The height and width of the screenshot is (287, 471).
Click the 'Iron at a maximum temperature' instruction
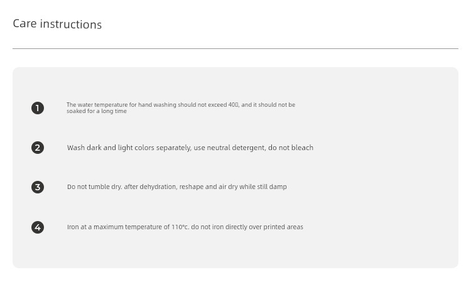pos(185,227)
